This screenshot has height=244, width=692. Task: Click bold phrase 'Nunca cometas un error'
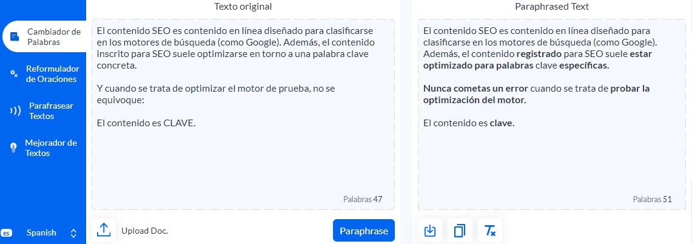tap(475, 89)
